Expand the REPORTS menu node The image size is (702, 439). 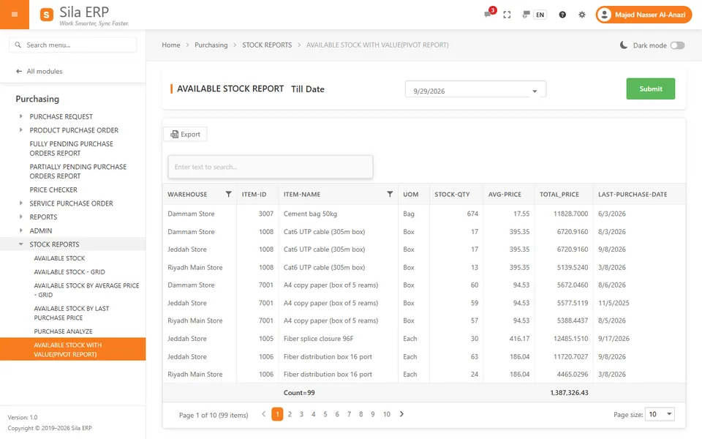tap(20, 217)
